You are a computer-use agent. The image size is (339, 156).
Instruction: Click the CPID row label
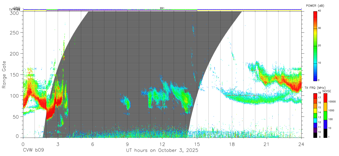pyautogui.click(x=17, y=8)
